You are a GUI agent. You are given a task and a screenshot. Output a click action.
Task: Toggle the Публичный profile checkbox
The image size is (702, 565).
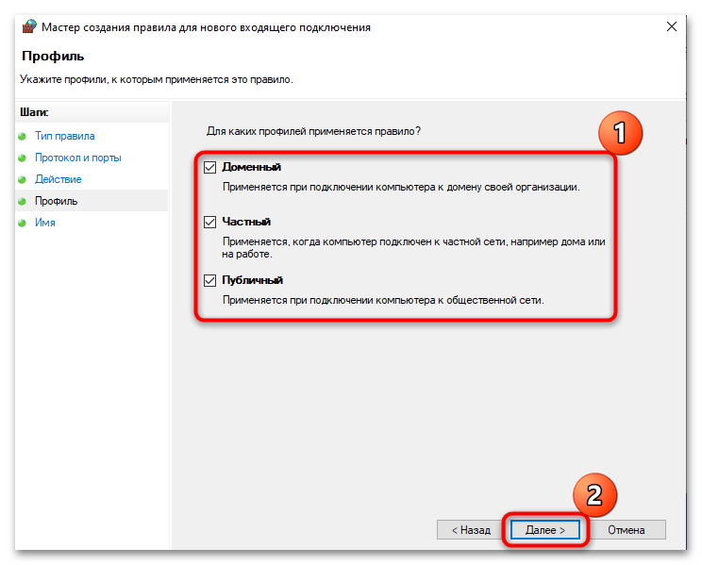210,281
